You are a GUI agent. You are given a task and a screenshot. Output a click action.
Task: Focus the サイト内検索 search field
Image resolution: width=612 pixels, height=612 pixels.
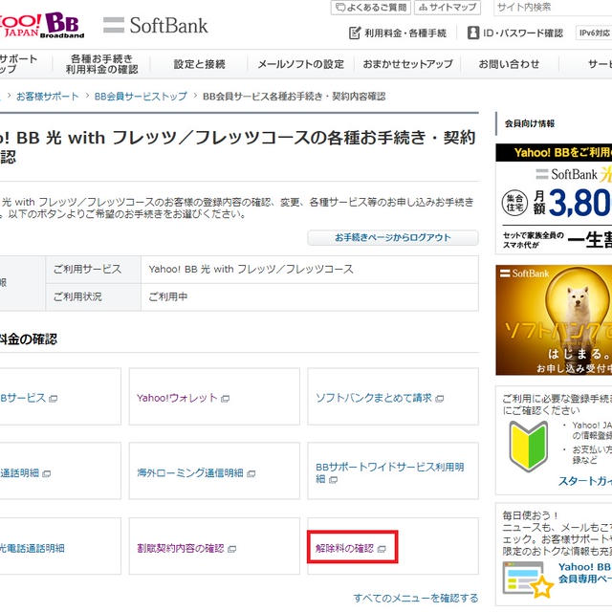553,7
